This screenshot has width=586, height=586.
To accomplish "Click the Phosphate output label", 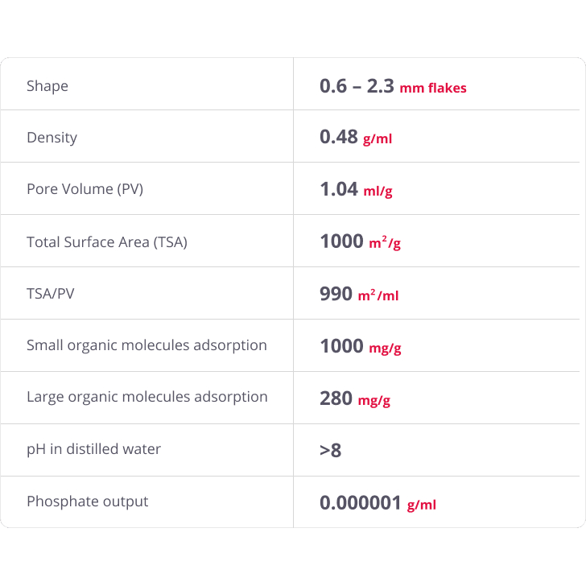I will [x=88, y=501].
